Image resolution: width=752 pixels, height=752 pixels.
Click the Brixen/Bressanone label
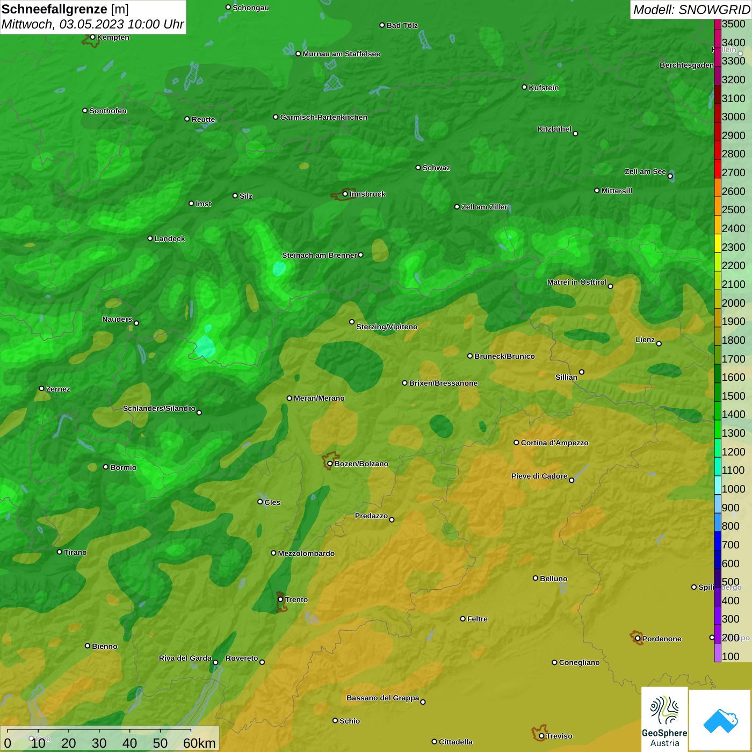443,383
